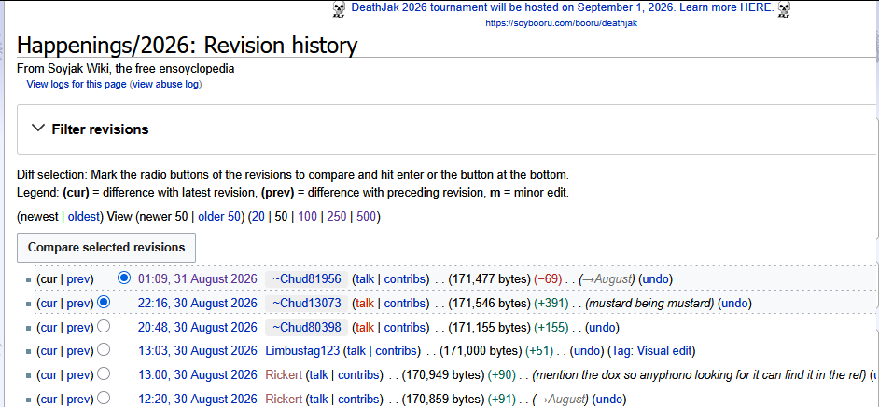Open the view abuse log link
Viewport: 879px width, 407px height.
point(165,85)
